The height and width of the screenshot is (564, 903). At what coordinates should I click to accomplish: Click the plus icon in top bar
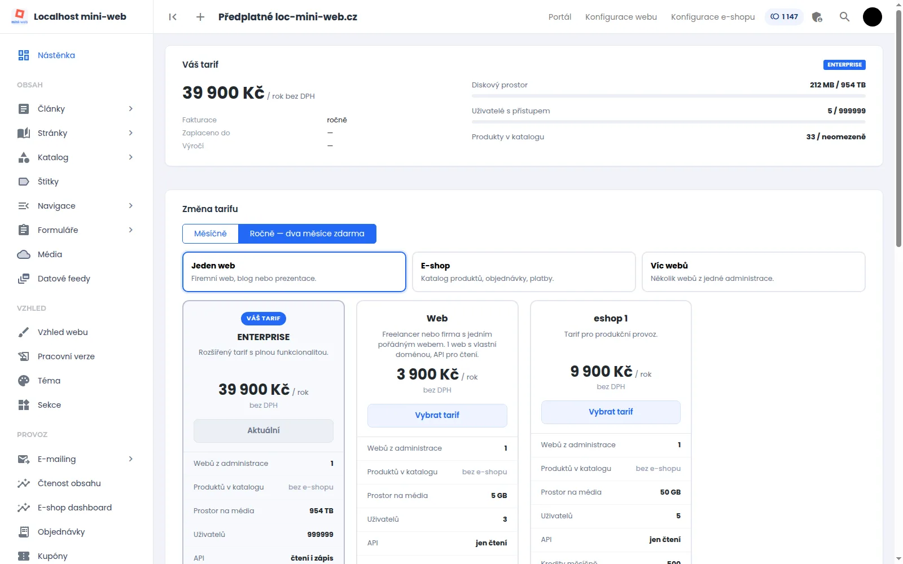pos(200,17)
